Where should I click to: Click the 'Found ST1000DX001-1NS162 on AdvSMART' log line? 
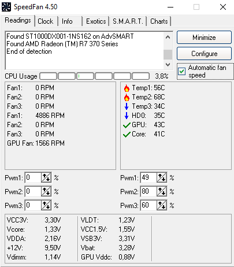coord(70,36)
